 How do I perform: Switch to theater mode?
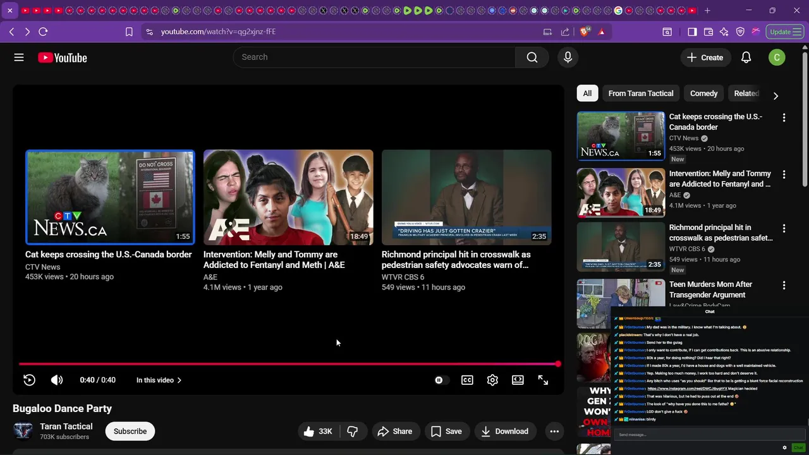(518, 380)
